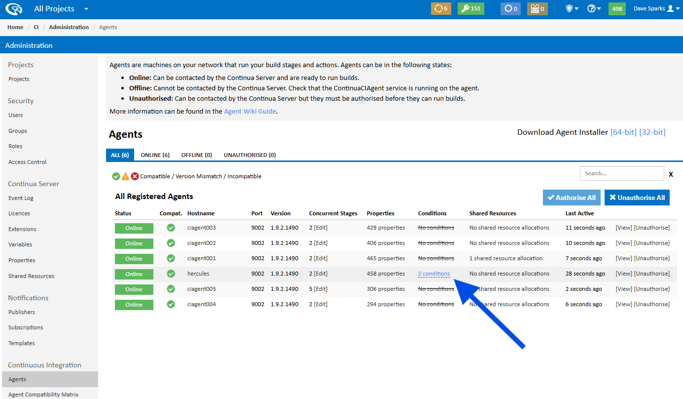
Task: Click the green 498 counter badge
Action: coord(617,9)
